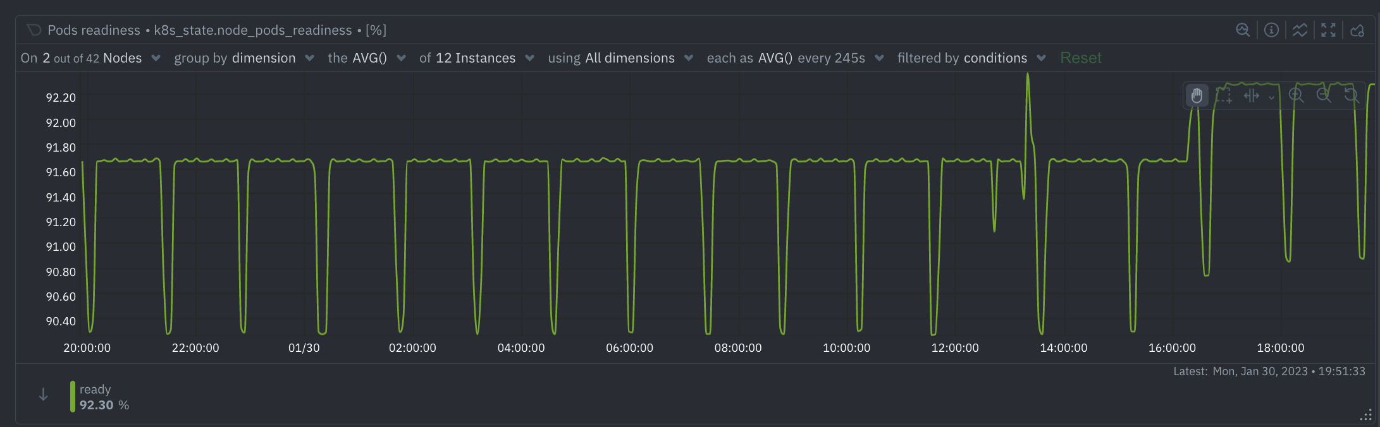This screenshot has height=427, width=1380.
Task: Reset chart zoom
Action: (1352, 96)
